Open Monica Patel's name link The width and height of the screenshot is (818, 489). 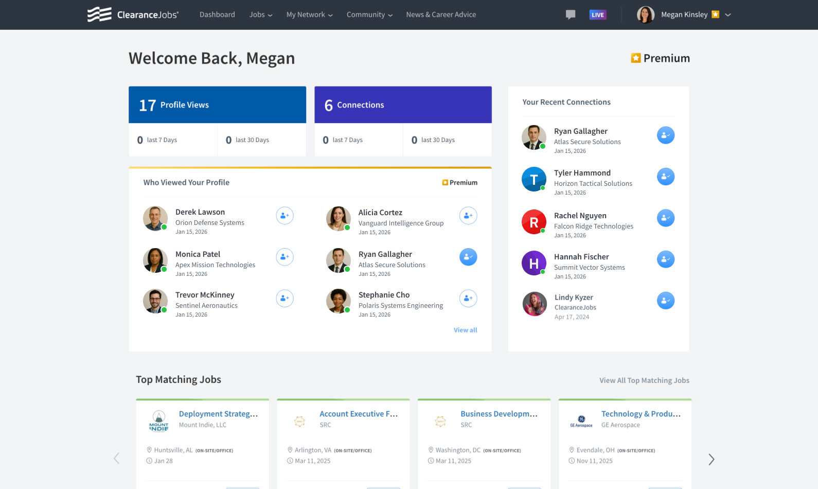coord(198,254)
